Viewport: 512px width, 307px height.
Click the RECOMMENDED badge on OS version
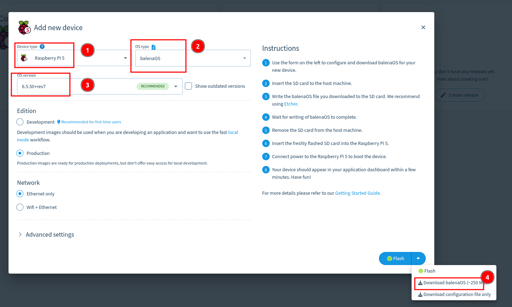[153, 86]
